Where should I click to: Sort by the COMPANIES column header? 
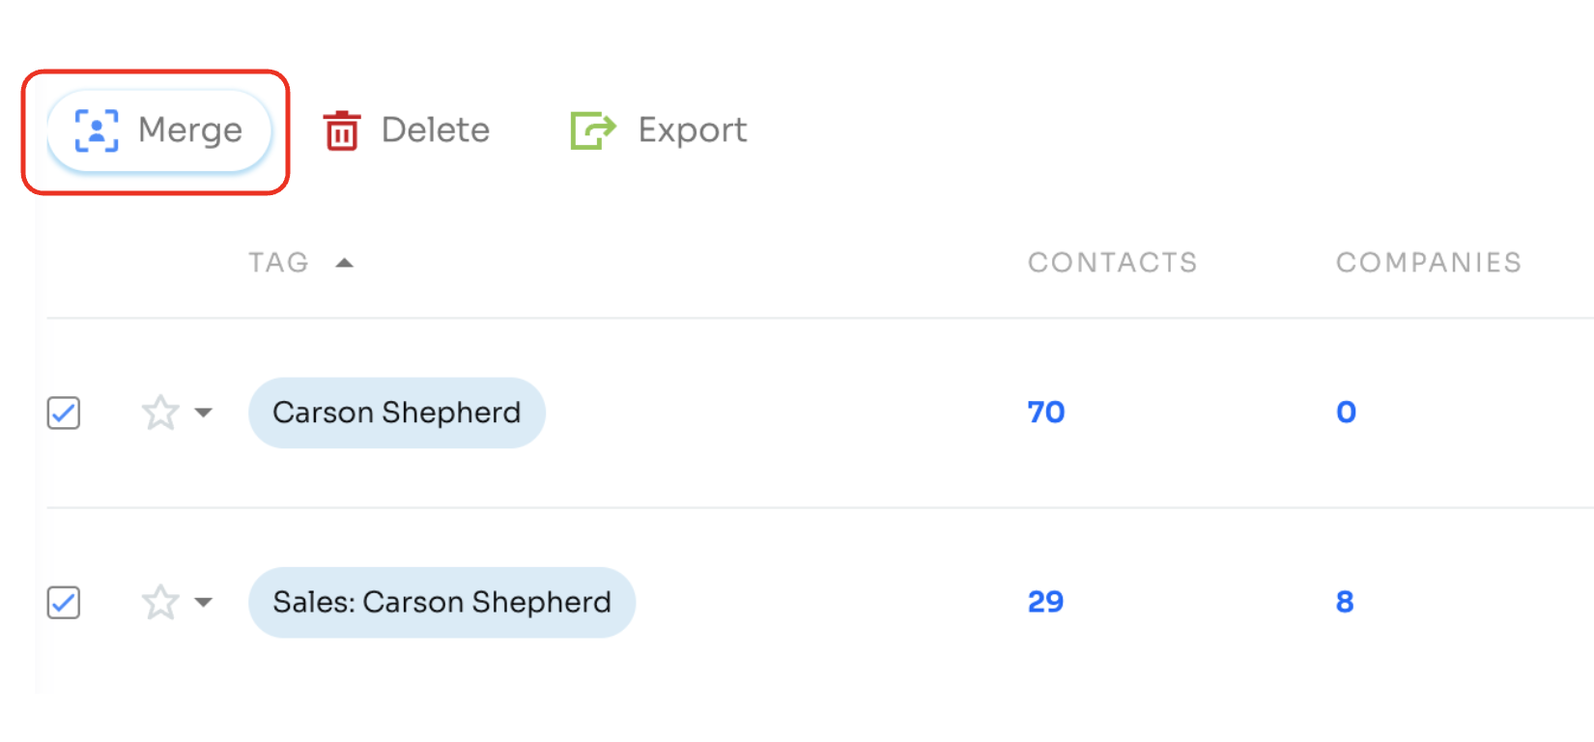[x=1429, y=263]
